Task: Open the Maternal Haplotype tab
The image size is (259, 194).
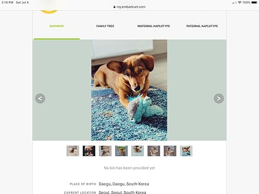Action: click(x=154, y=26)
